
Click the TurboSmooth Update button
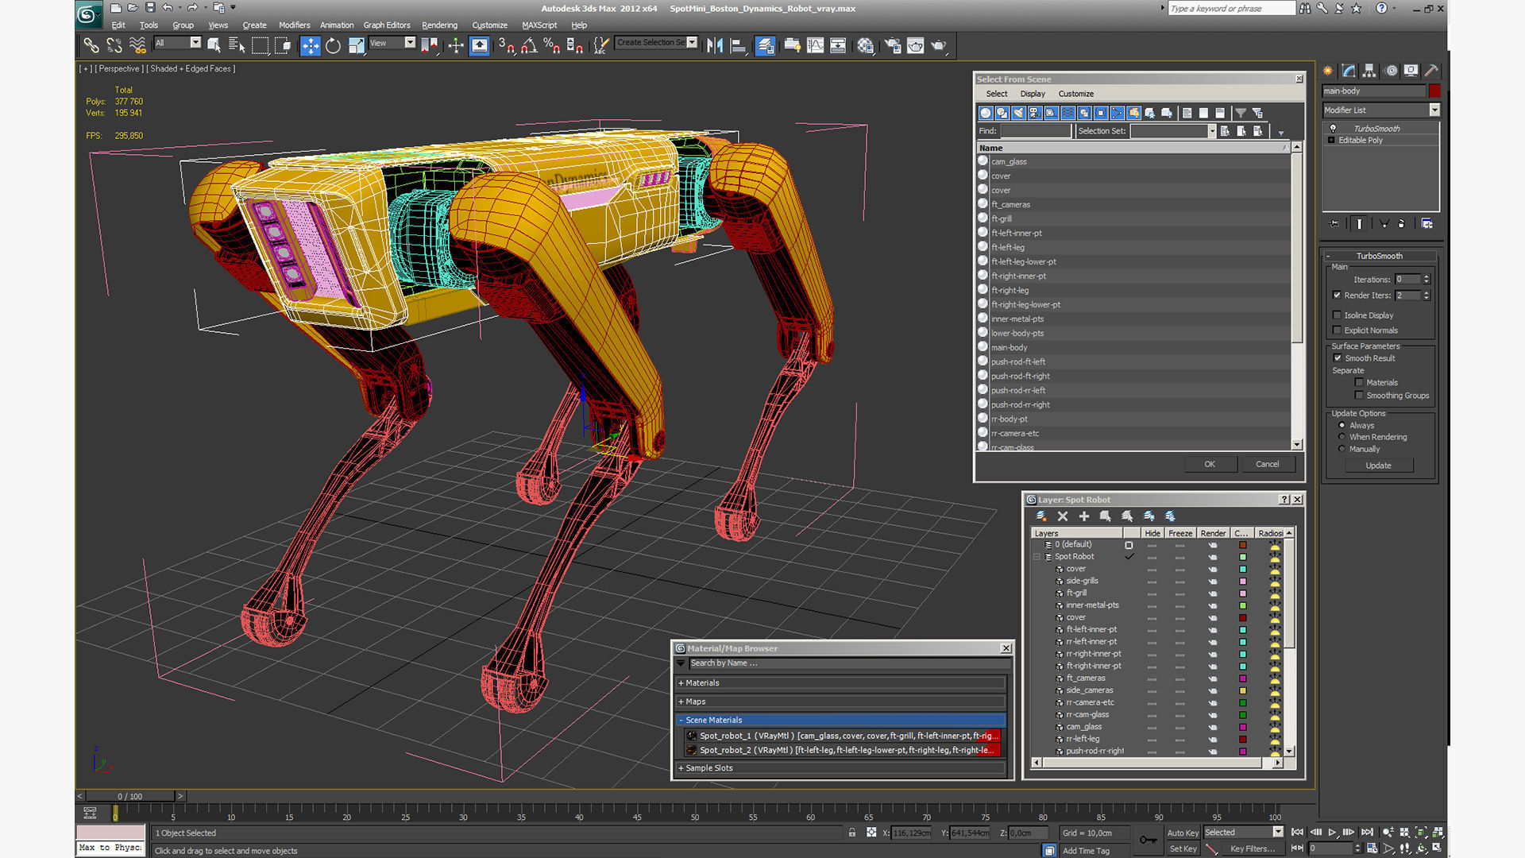1378,466
